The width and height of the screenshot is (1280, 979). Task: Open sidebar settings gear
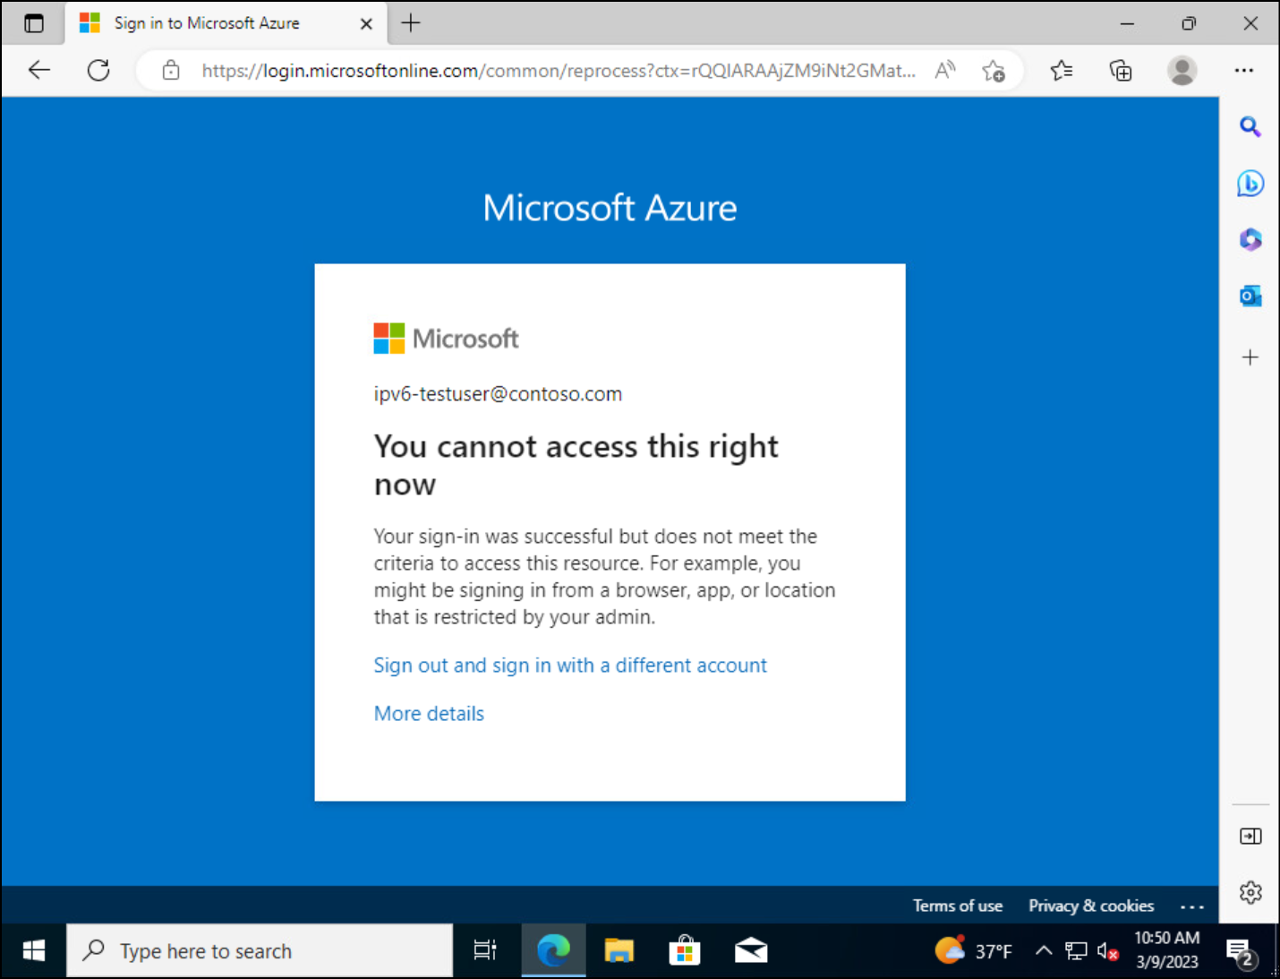coord(1250,892)
